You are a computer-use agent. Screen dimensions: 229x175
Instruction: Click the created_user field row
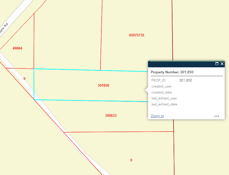pyautogui.click(x=161, y=86)
